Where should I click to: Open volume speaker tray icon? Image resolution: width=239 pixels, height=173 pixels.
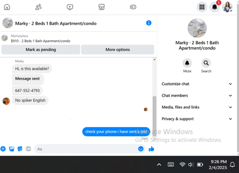pos(191,164)
